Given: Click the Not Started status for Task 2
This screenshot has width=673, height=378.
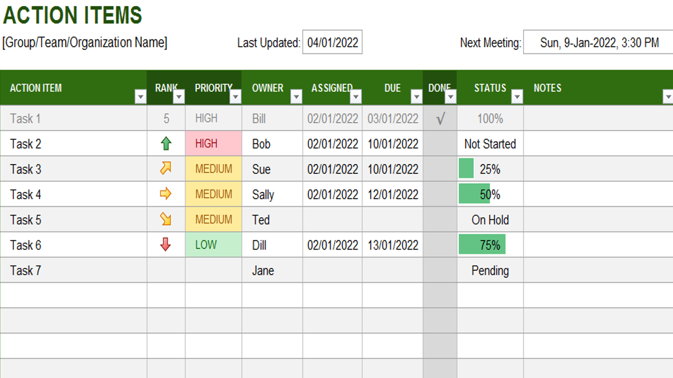Looking at the screenshot, I should [x=490, y=144].
